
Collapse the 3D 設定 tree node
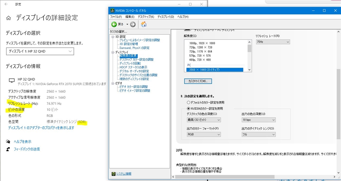[113, 37]
